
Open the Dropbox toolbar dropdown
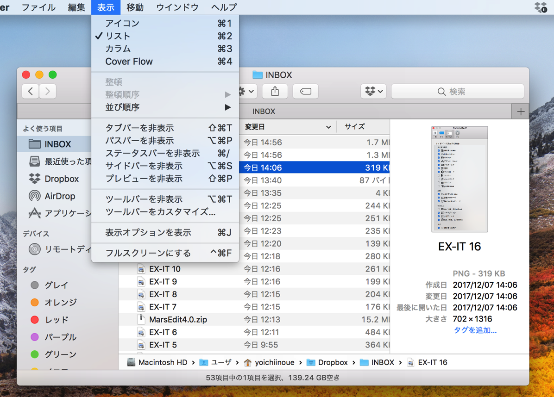[373, 92]
